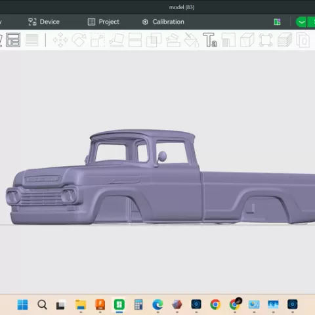Click the green and purple grid icon
The height and width of the screenshot is (315, 315).
pos(277,22)
